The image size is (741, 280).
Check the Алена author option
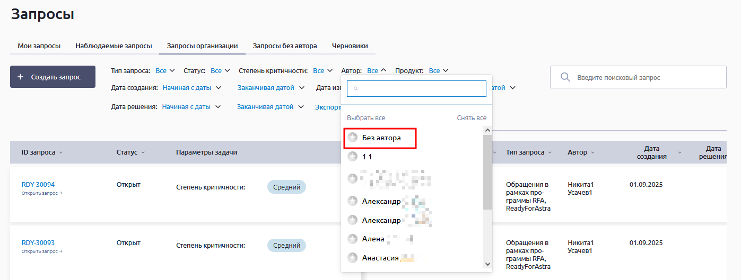[x=352, y=239]
